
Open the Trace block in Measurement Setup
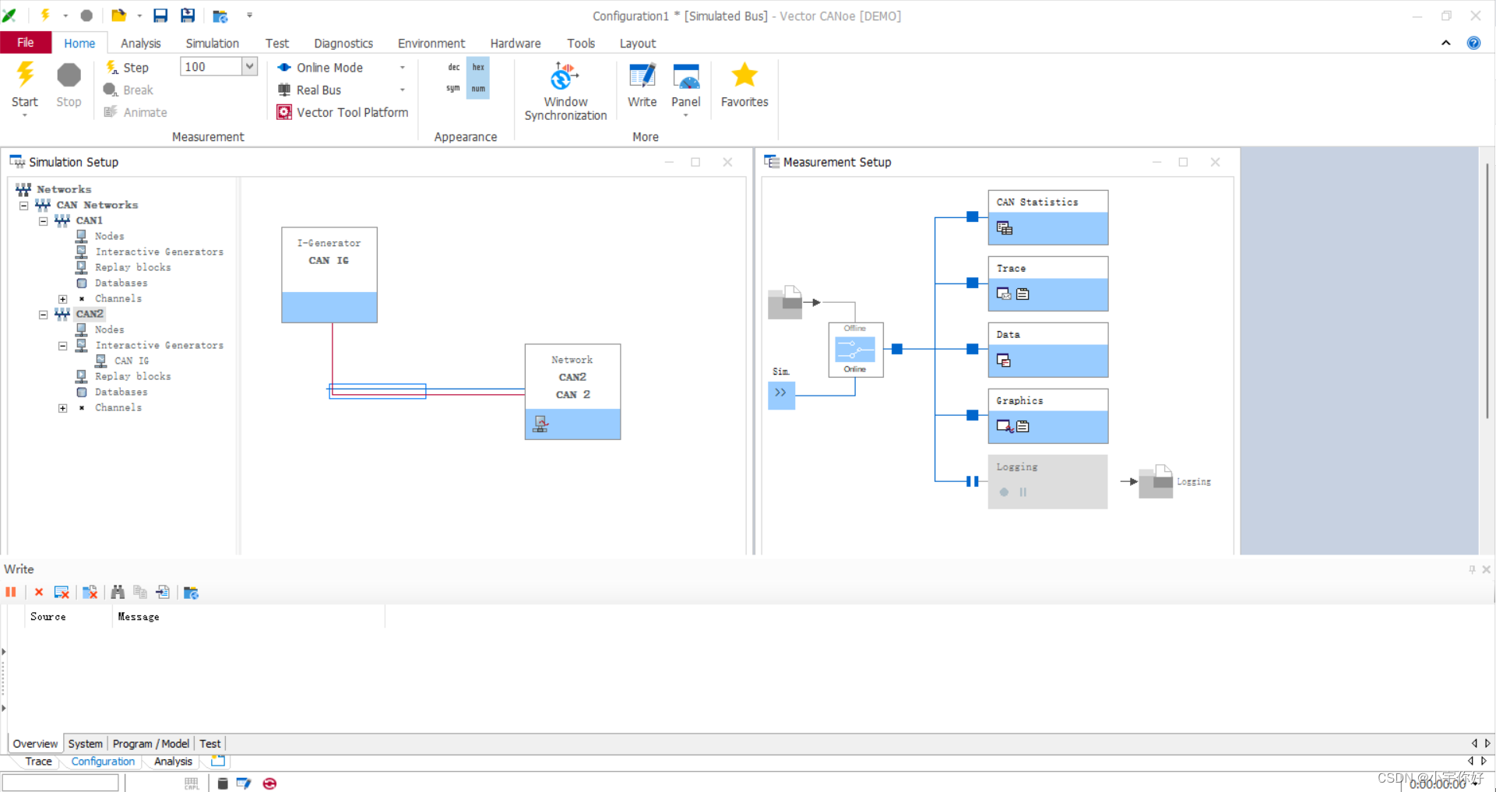1047,283
